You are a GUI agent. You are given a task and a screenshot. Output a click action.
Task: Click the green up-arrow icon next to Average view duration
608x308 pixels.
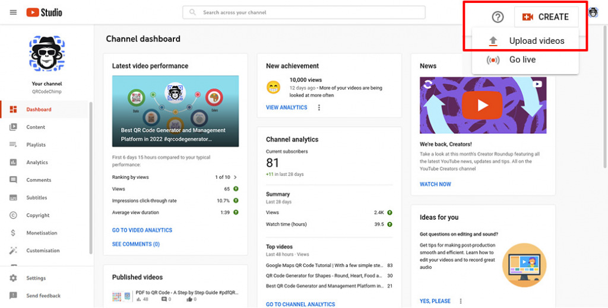click(236, 213)
